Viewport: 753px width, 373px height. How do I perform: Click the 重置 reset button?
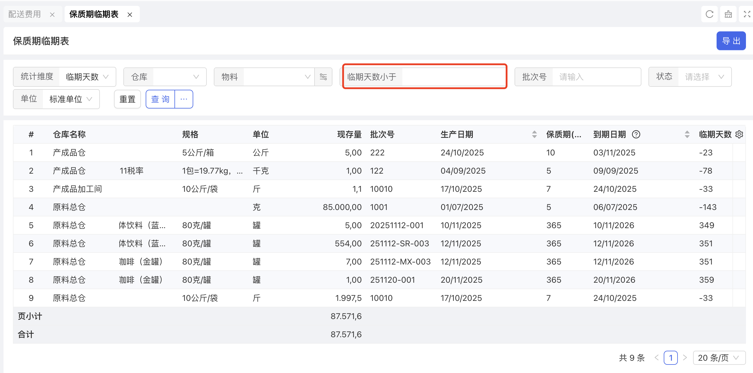(127, 99)
